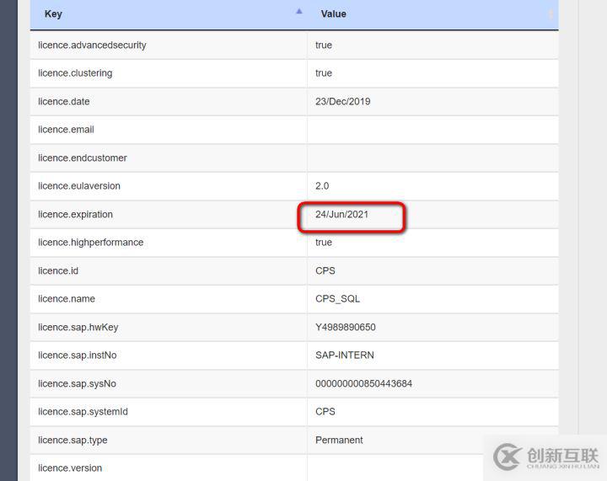Click the CPS value of licence.sap.systemId
The width and height of the screenshot is (607, 481).
[325, 412]
